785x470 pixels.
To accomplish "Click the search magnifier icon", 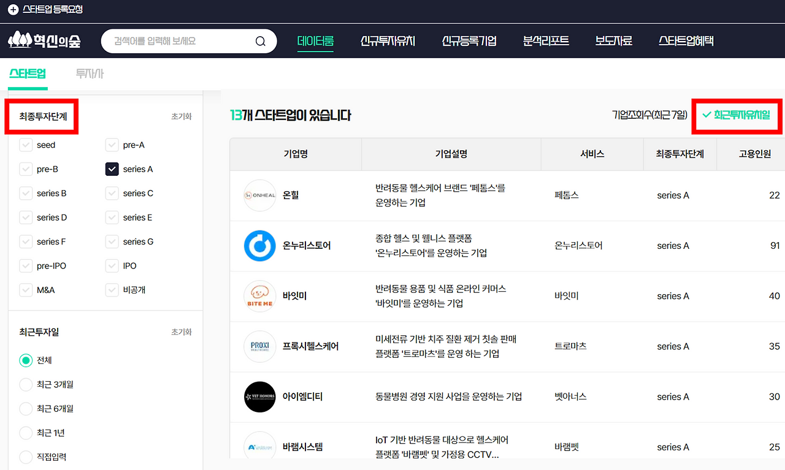I will pos(261,41).
